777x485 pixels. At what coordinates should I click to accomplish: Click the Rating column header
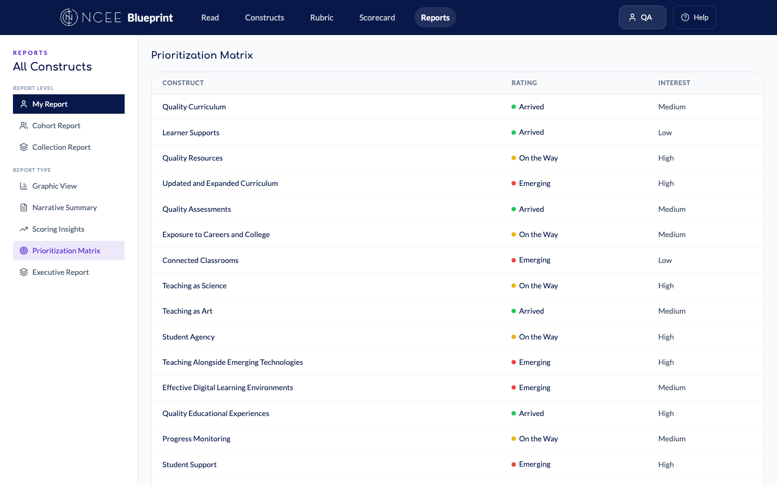click(524, 83)
